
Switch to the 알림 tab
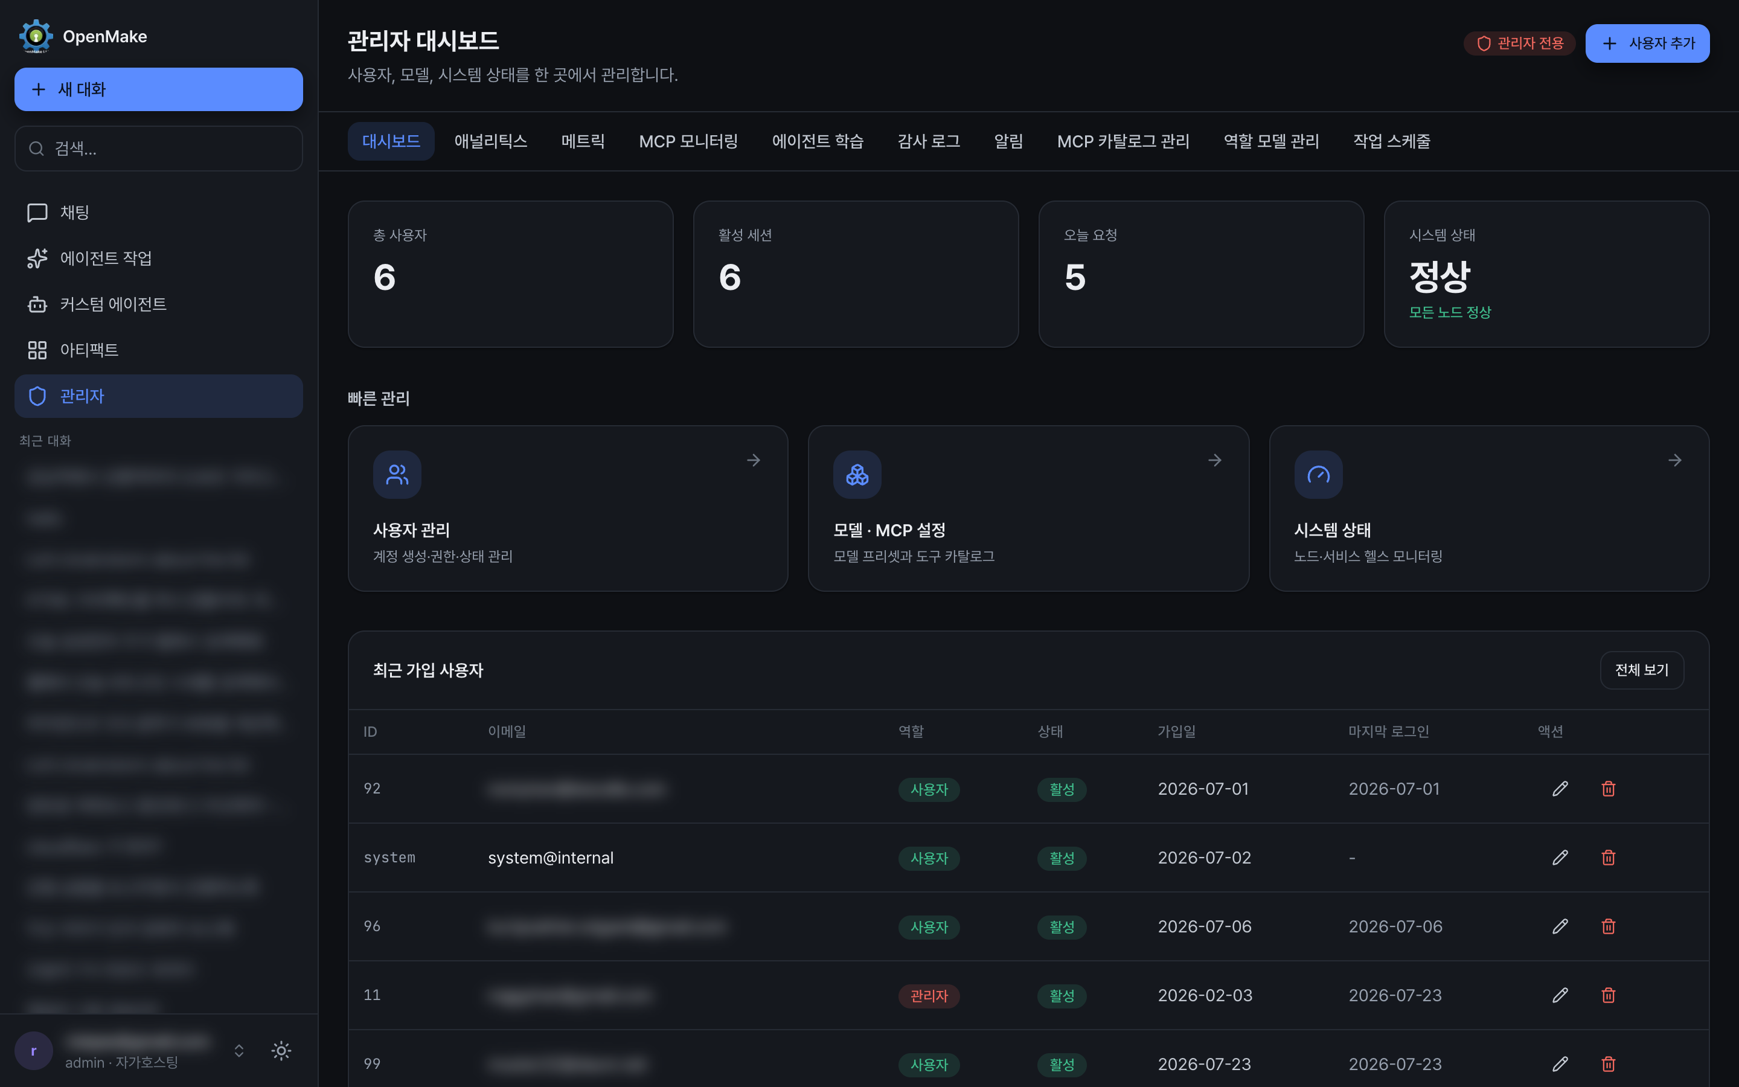1008,141
